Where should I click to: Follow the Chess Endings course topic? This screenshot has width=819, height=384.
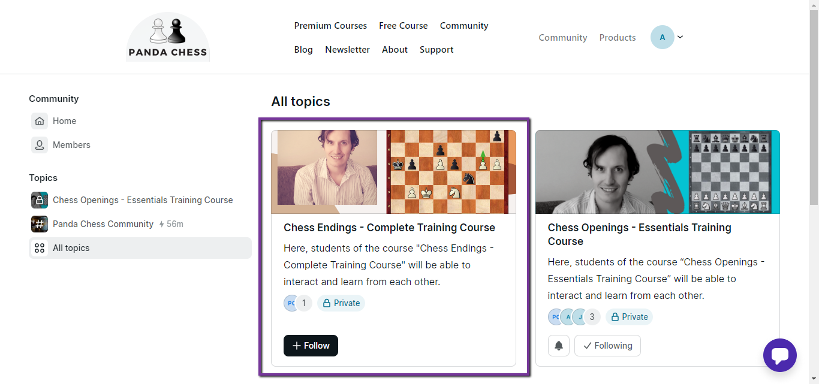point(311,346)
